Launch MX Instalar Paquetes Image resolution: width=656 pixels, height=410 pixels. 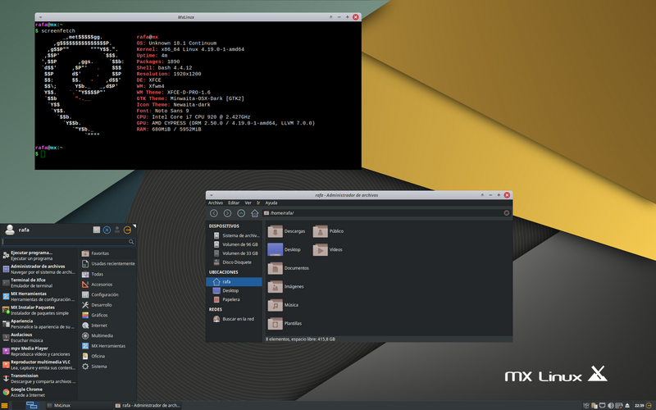click(39, 310)
